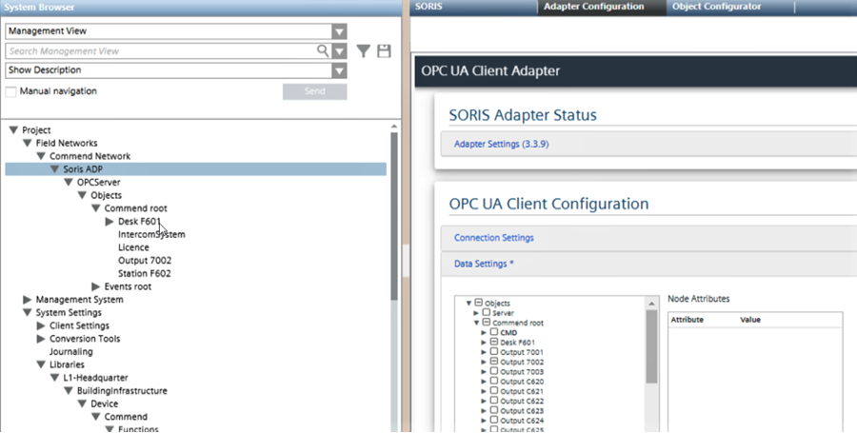Viewport: 857px width, 433px height.
Task: Click the Search Management View field
Action: coord(162,51)
